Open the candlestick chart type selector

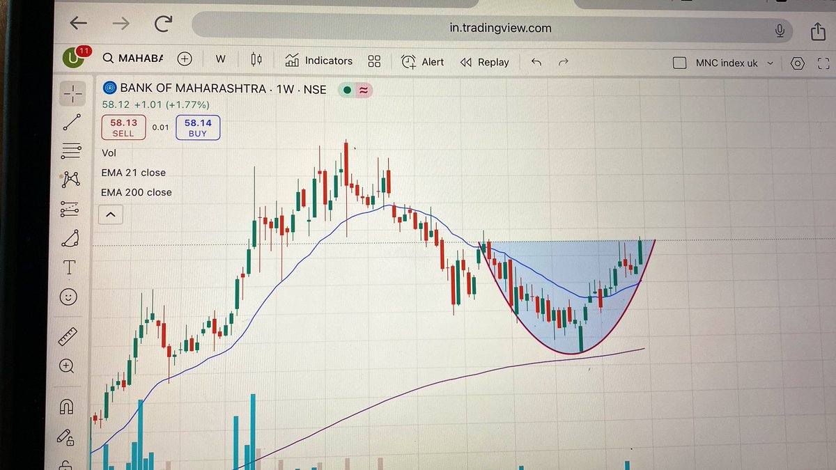pyautogui.click(x=256, y=60)
